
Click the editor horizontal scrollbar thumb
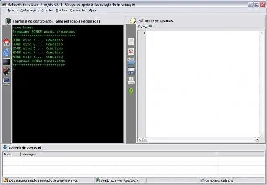coord(145,140)
